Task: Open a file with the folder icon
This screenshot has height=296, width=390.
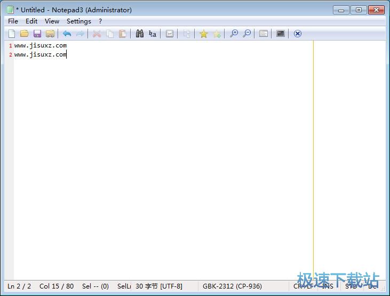Action: coord(25,34)
